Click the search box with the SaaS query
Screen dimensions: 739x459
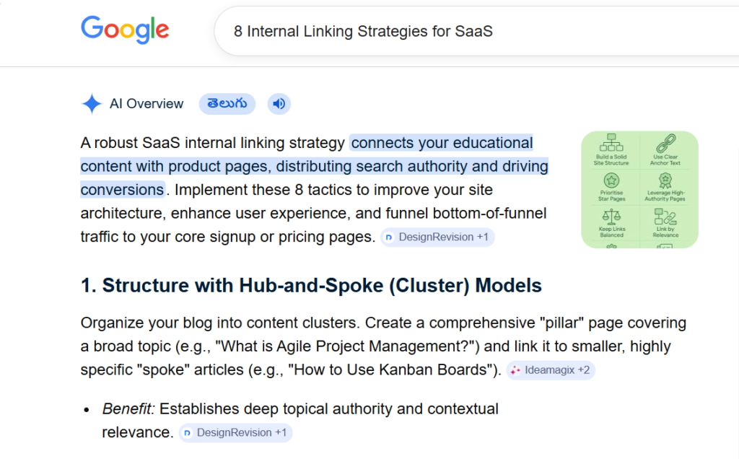click(476, 31)
